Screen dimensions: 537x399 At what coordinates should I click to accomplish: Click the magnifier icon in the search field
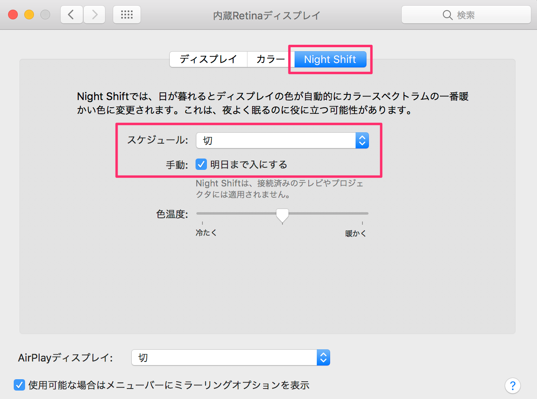point(447,15)
